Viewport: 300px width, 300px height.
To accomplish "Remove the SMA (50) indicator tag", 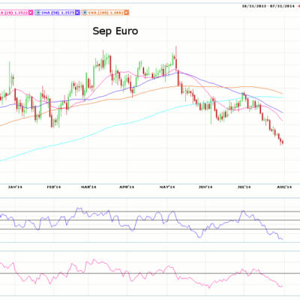I will coord(77,13).
